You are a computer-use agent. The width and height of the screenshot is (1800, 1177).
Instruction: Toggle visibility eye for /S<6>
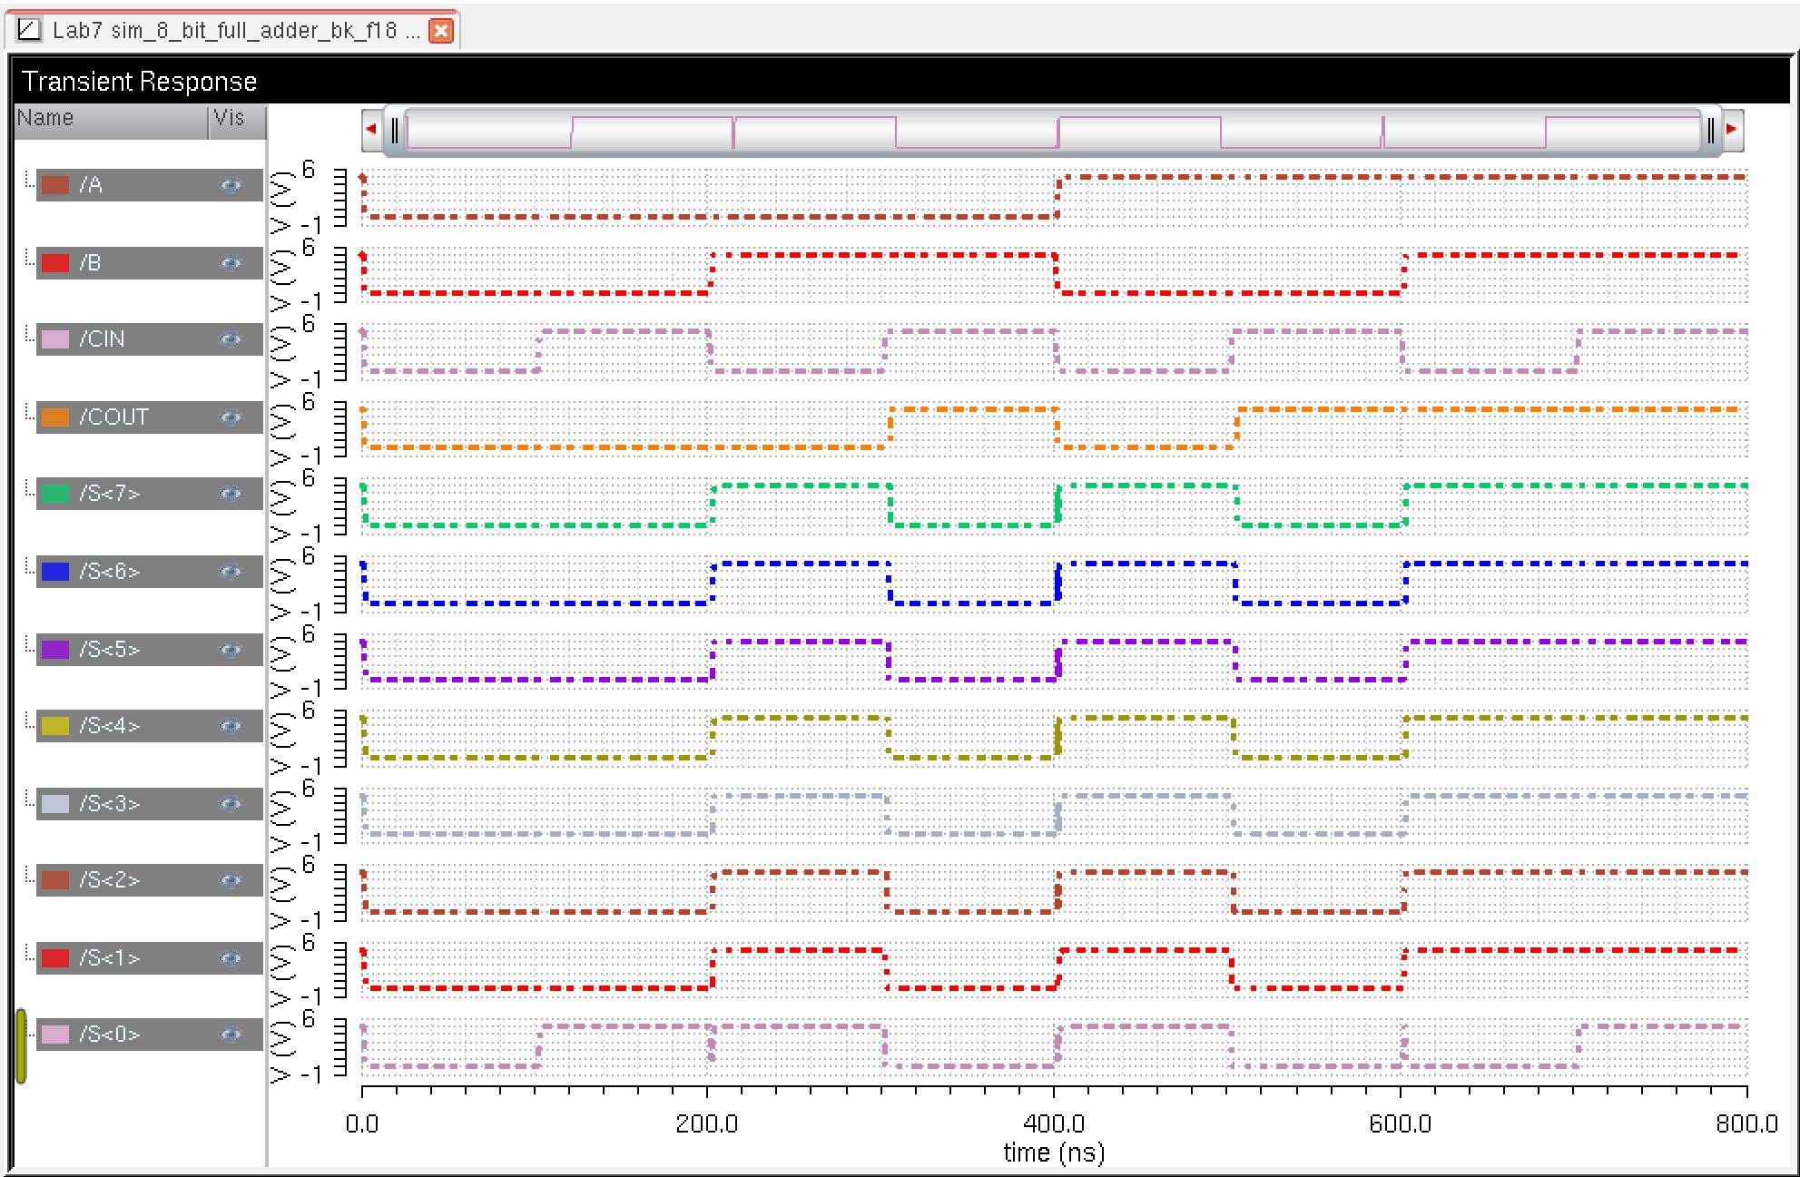pyautogui.click(x=231, y=572)
